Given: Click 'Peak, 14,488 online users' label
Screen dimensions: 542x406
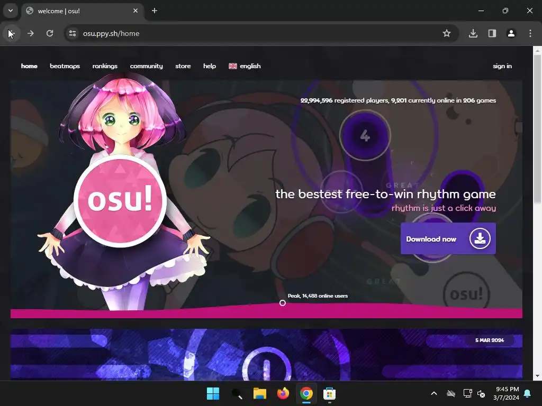Looking at the screenshot, I should pyautogui.click(x=318, y=296).
